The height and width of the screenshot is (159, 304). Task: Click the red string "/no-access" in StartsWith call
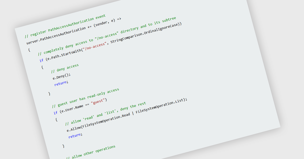(96, 46)
